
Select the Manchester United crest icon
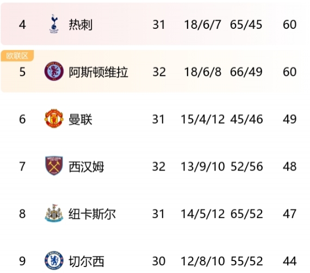[54, 118]
